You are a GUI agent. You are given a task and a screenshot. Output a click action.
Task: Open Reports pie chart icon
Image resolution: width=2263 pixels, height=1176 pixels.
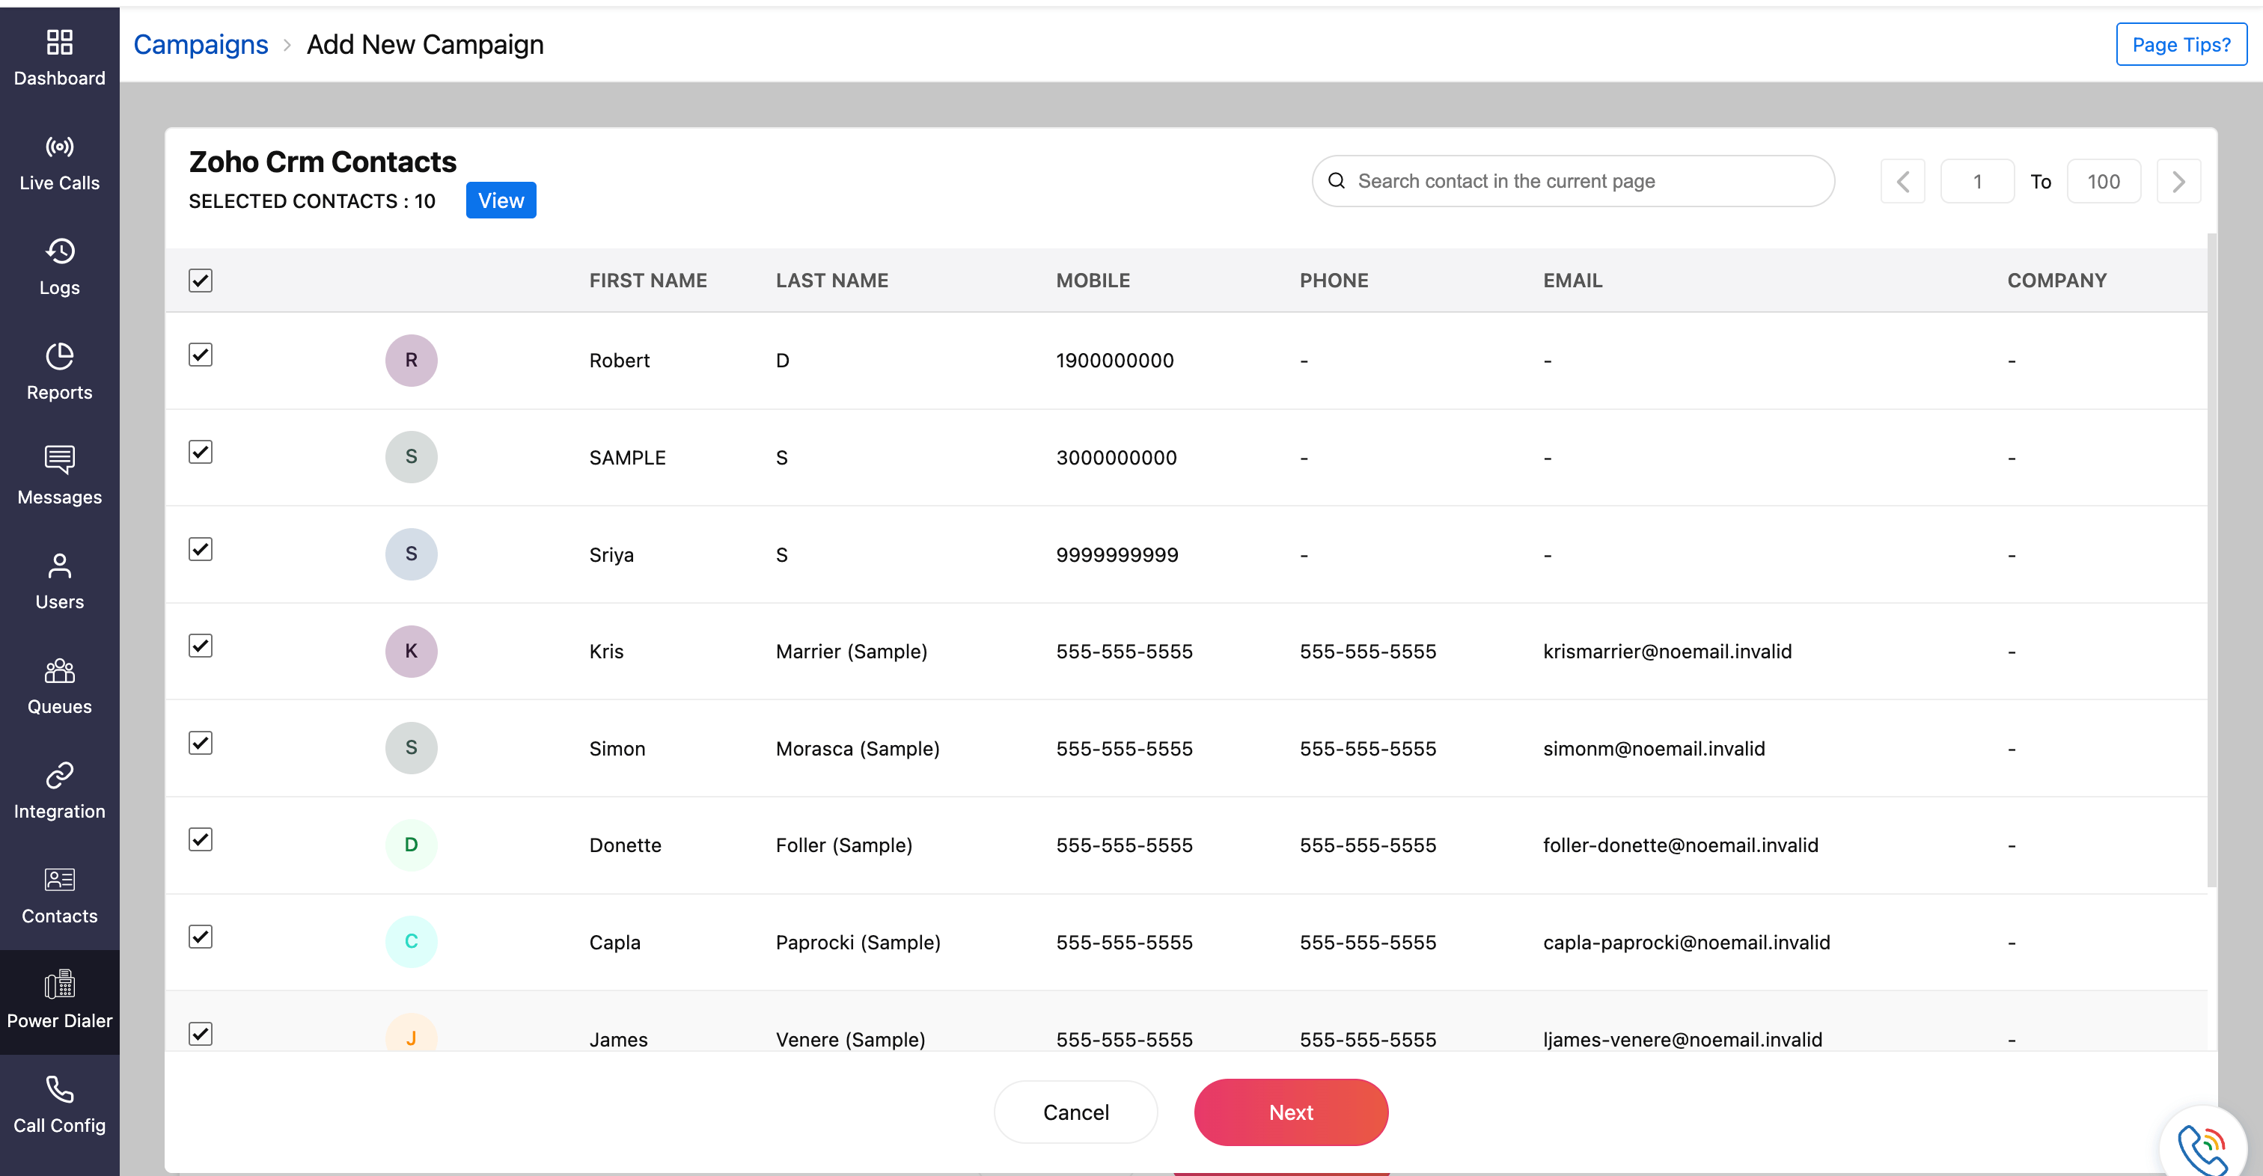[59, 357]
